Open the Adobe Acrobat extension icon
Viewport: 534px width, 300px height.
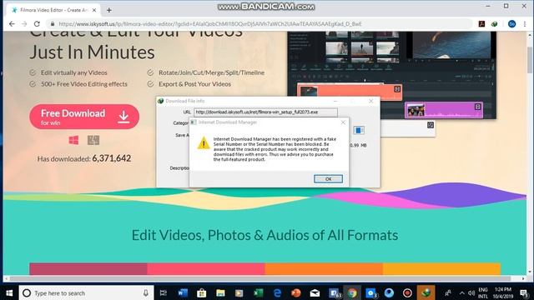pyautogui.click(x=481, y=24)
